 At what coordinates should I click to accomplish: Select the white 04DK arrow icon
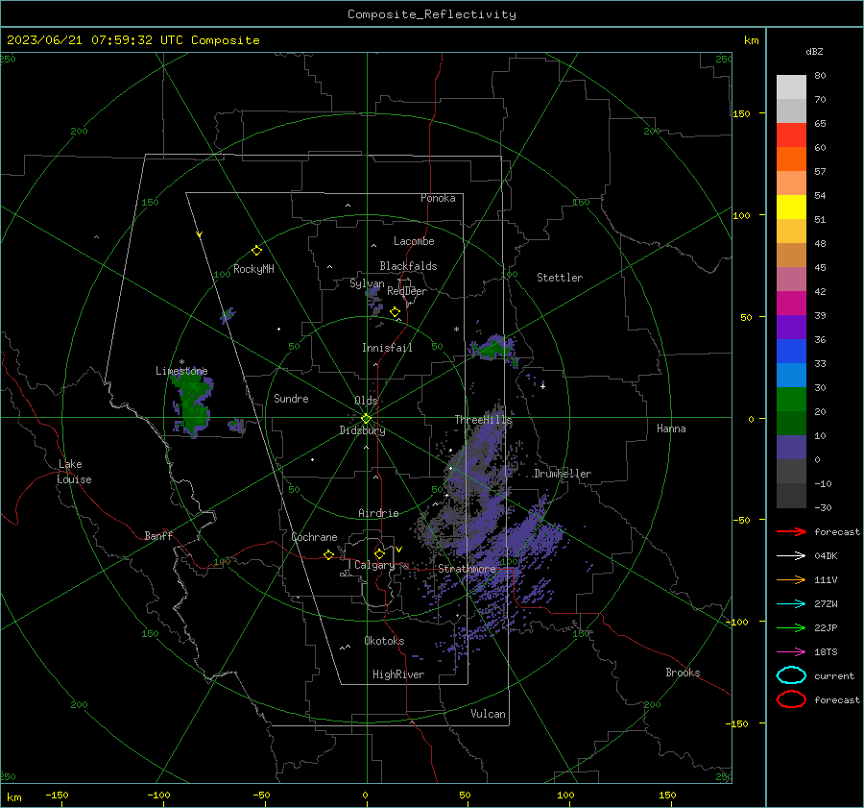791,555
